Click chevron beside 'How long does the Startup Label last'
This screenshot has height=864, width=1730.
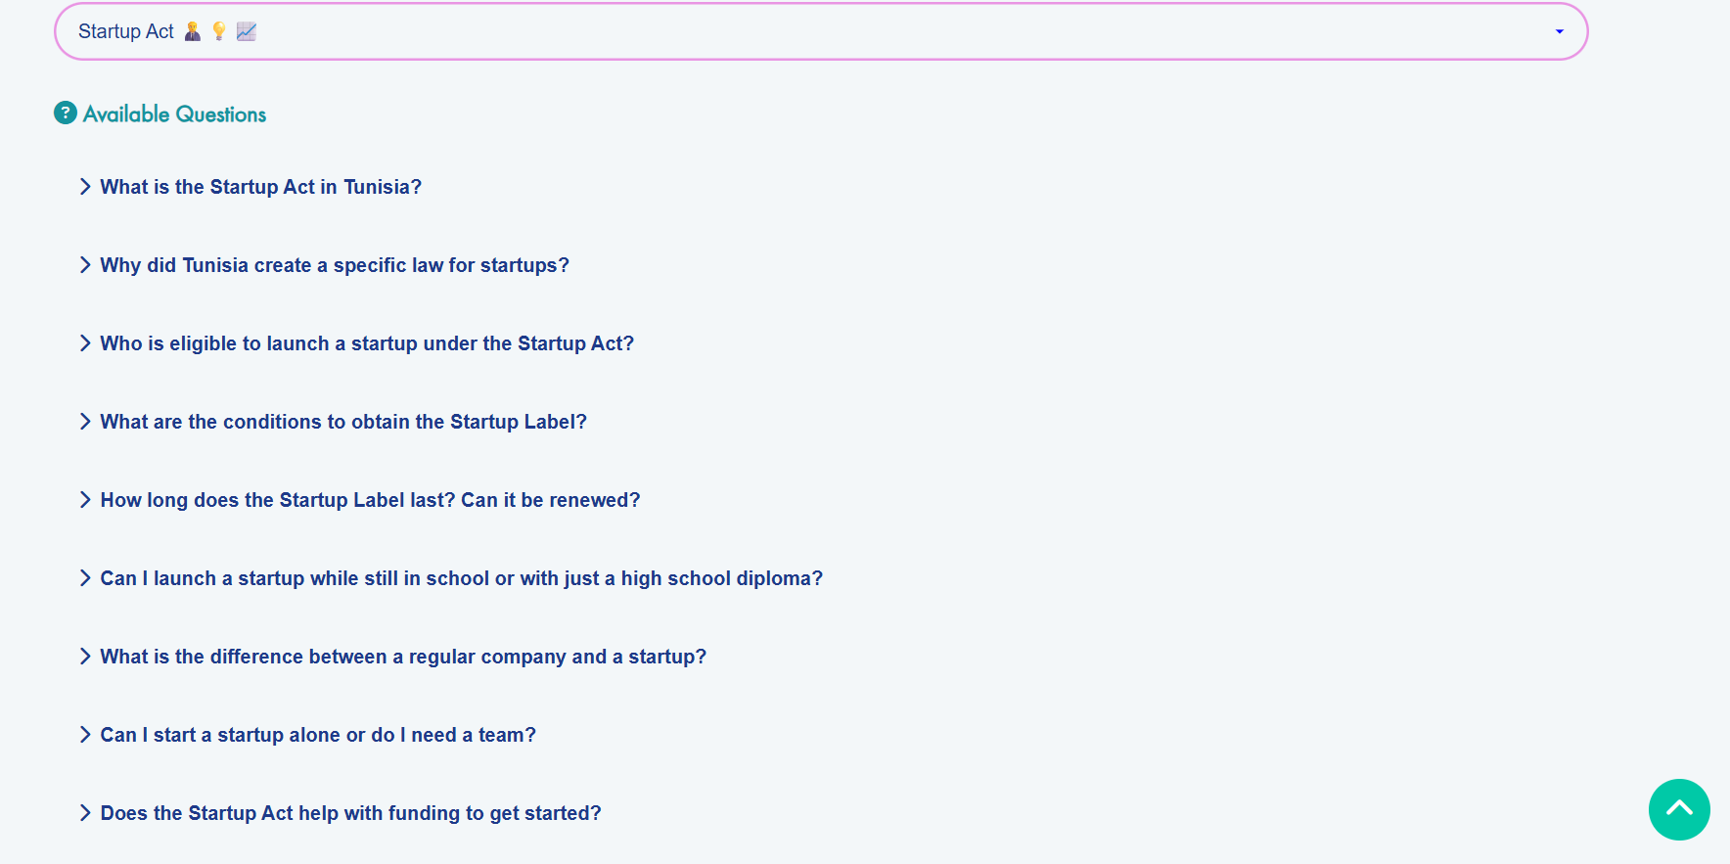pos(85,500)
